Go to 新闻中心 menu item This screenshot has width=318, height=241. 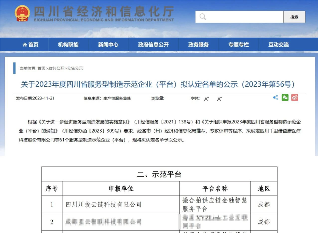[x=108, y=44]
